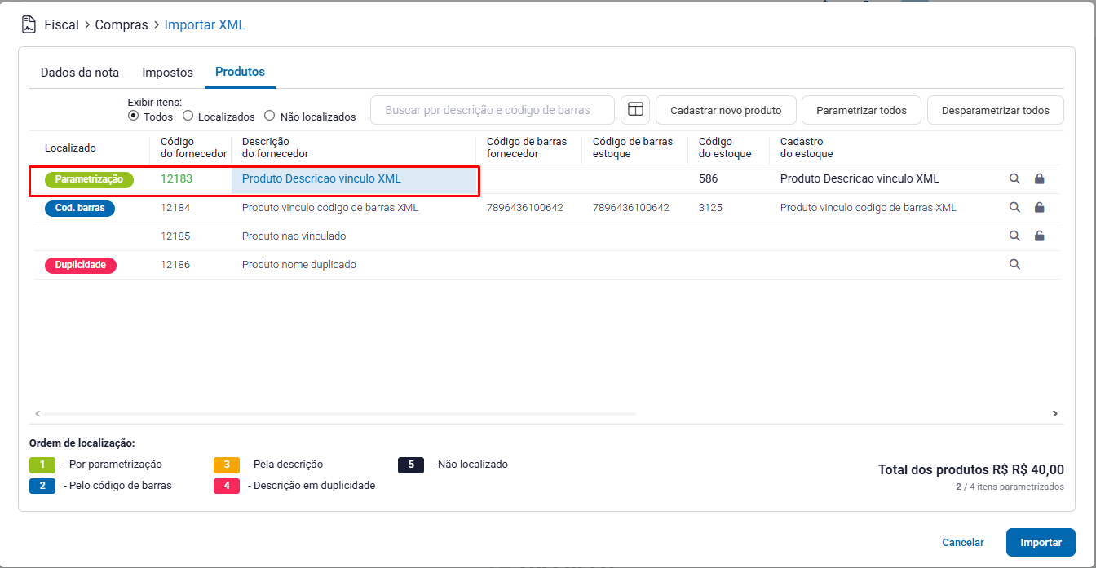
Task: Search stock for Produto nome duplicado row
Action: pyautogui.click(x=1014, y=264)
